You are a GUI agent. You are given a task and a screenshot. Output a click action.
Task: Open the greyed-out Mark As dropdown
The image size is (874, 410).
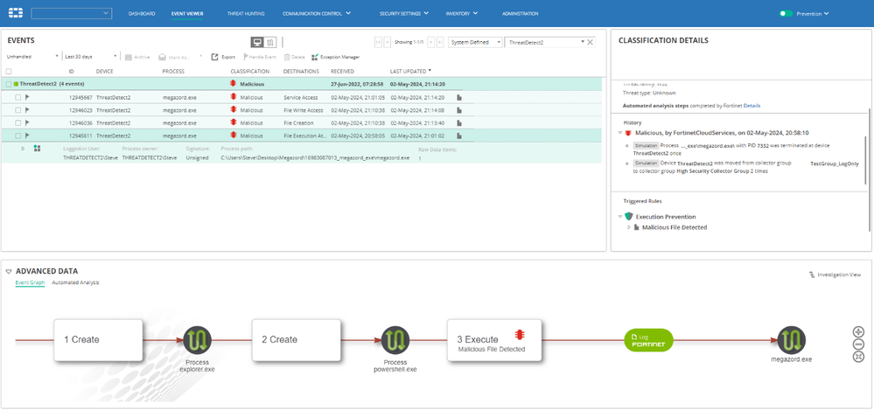[x=180, y=57]
